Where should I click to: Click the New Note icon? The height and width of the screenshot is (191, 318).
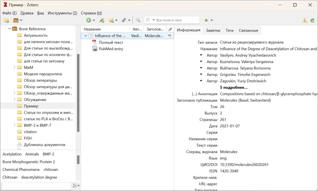pyautogui.click(x=111, y=20)
